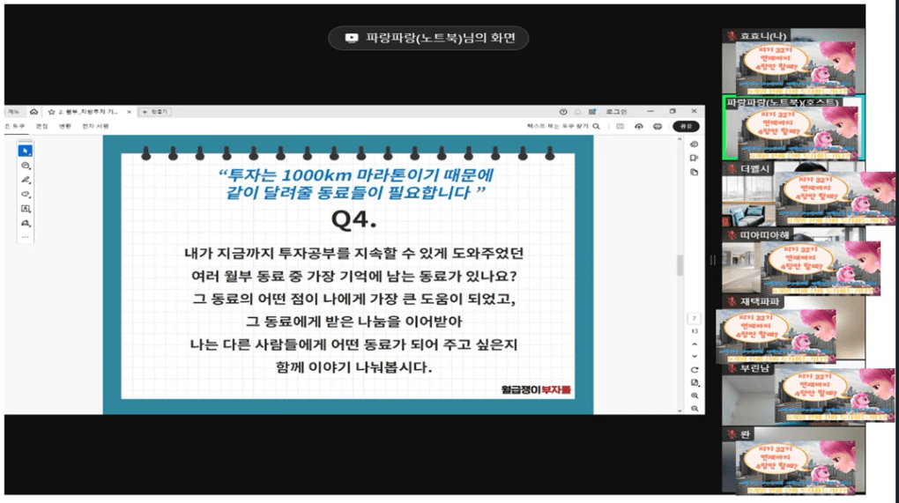Viewport: 899px width, 503px height.
Task: Click the 월급쟁이부자들 logo text on slide
Action: [536, 389]
